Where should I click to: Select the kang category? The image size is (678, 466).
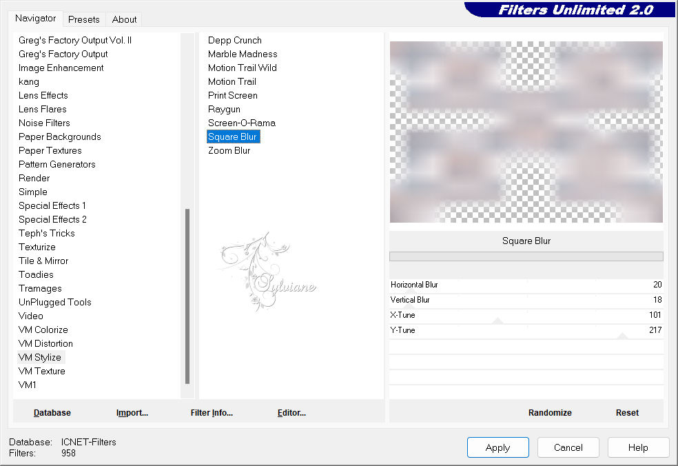tap(29, 82)
